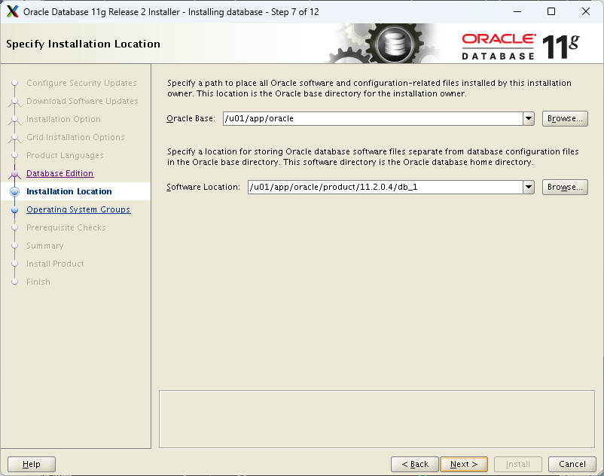The width and height of the screenshot is (604, 476).
Task: Click the Prerequisite Checks step text
Action: [66, 227]
